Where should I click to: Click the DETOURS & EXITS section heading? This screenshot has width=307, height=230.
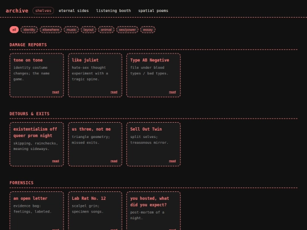[30, 114]
